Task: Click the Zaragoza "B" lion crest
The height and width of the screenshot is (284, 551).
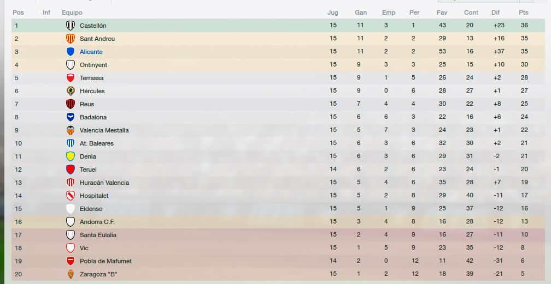Action: [71, 274]
